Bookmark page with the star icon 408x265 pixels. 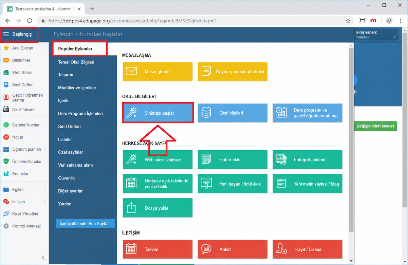click(x=348, y=21)
